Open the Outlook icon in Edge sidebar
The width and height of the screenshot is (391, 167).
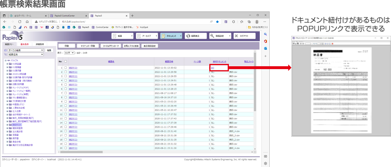click(x=265, y=48)
